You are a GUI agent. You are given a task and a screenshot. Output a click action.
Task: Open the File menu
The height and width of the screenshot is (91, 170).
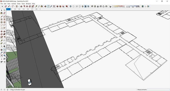tap(2, 4)
